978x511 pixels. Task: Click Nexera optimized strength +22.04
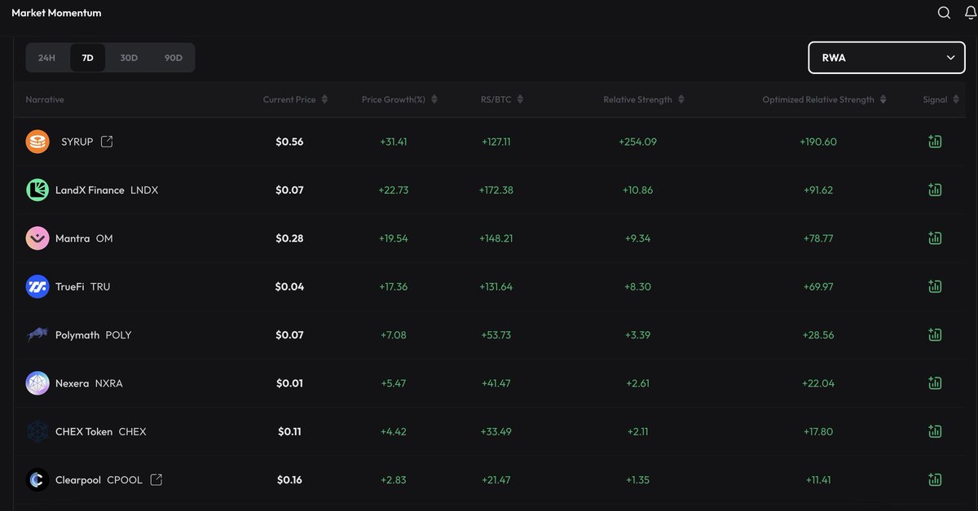tap(818, 383)
